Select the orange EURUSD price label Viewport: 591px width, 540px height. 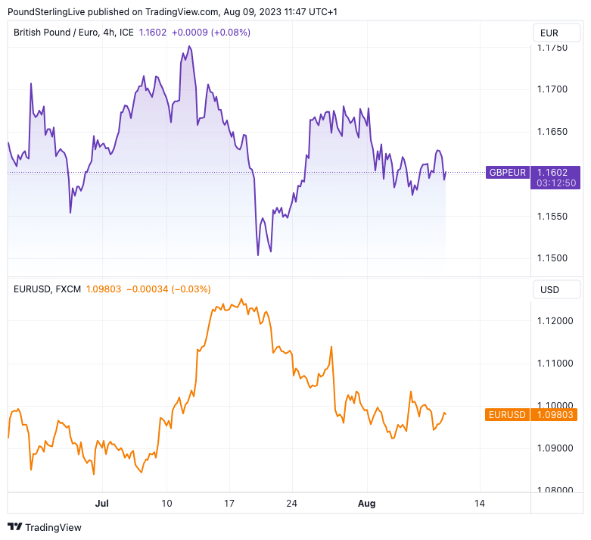pos(507,415)
